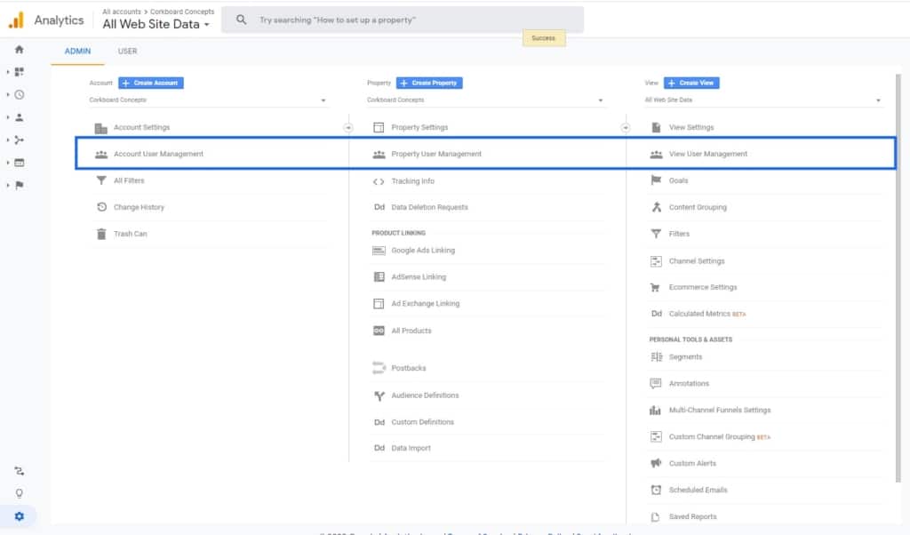Select the ADMIN tab
The height and width of the screenshot is (535, 910).
coord(77,52)
